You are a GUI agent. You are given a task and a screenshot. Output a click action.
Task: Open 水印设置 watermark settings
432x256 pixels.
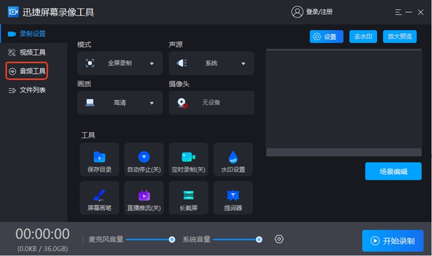point(233,159)
